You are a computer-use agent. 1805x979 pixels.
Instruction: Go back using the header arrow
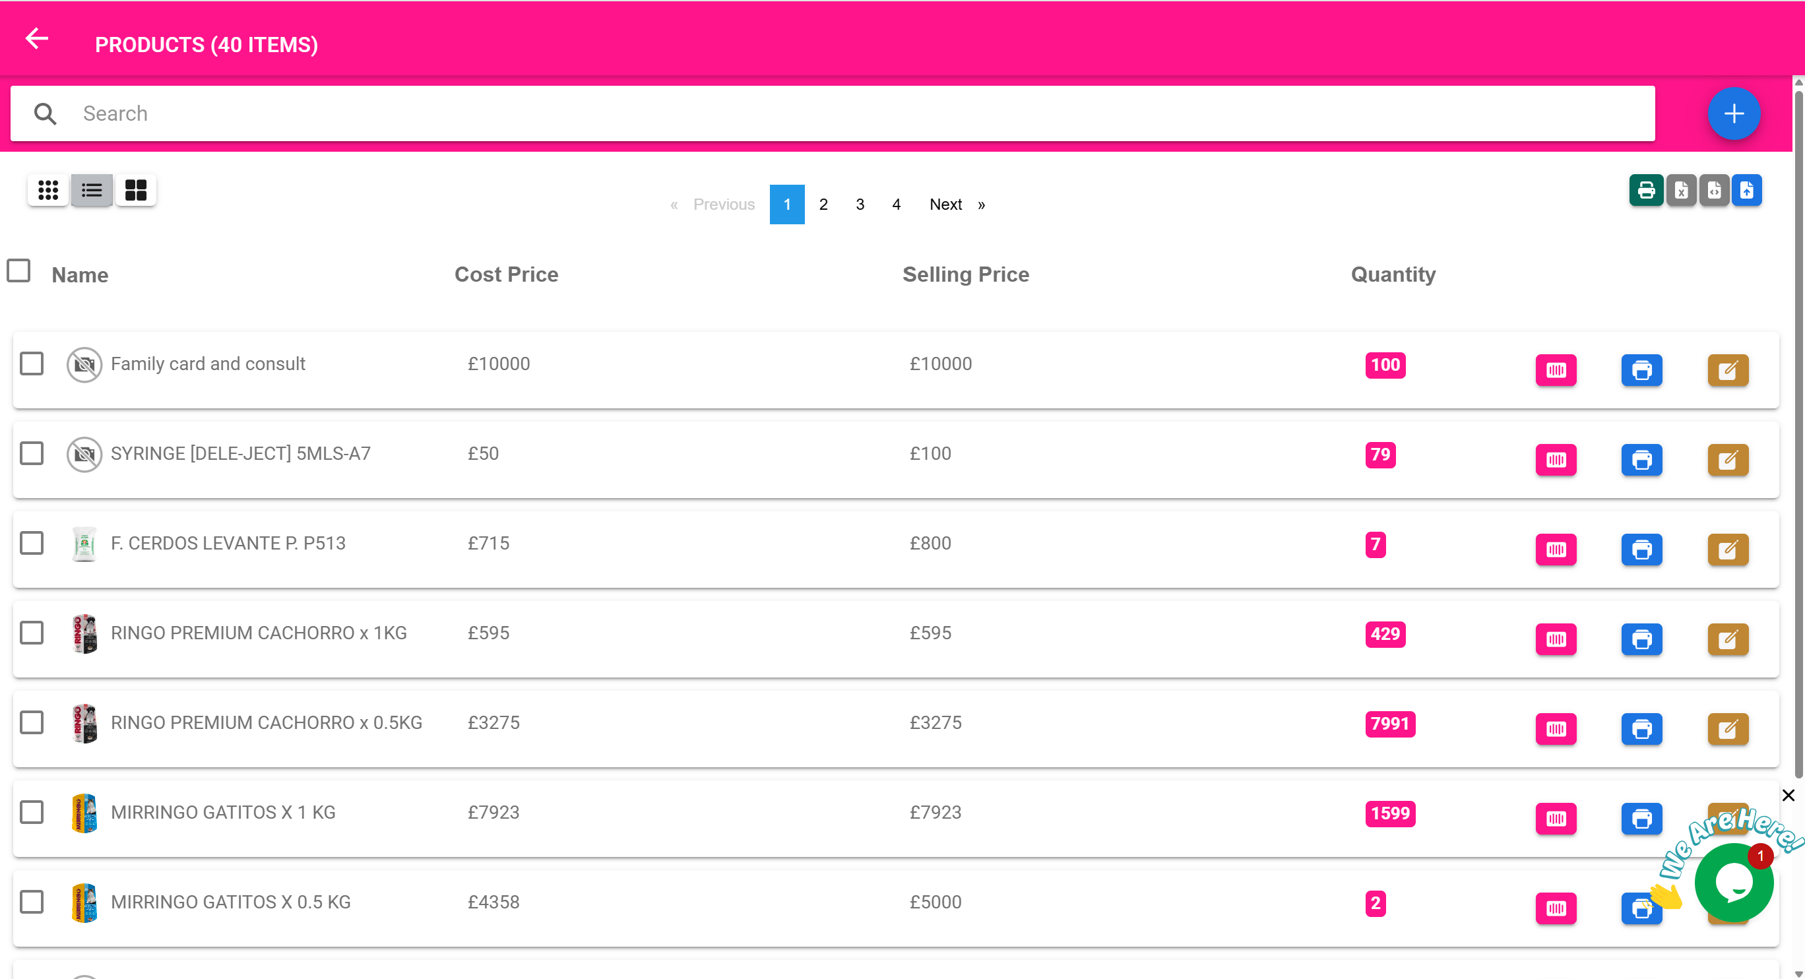[x=36, y=38]
